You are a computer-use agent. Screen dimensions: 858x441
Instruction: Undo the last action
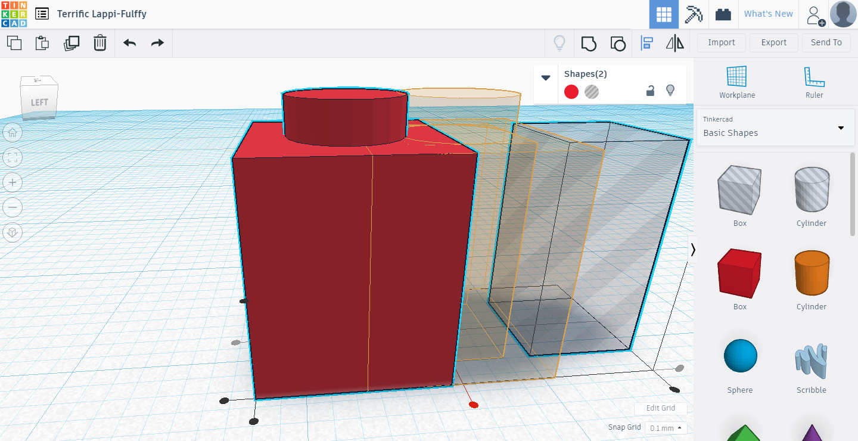tap(129, 43)
